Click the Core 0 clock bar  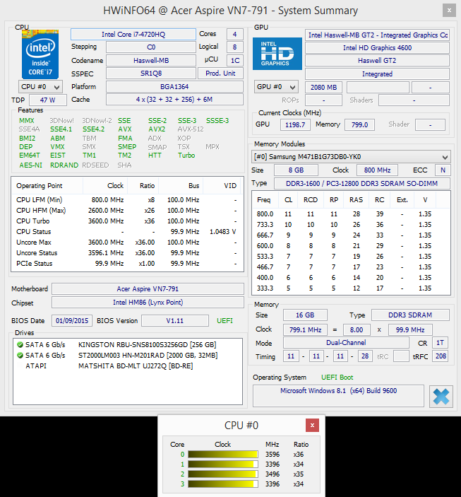click(223, 454)
